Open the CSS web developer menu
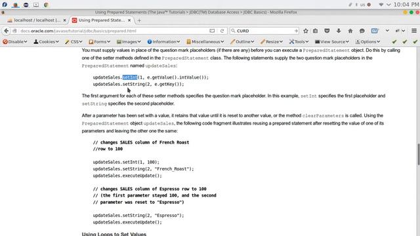420x236 pixels. (73, 42)
